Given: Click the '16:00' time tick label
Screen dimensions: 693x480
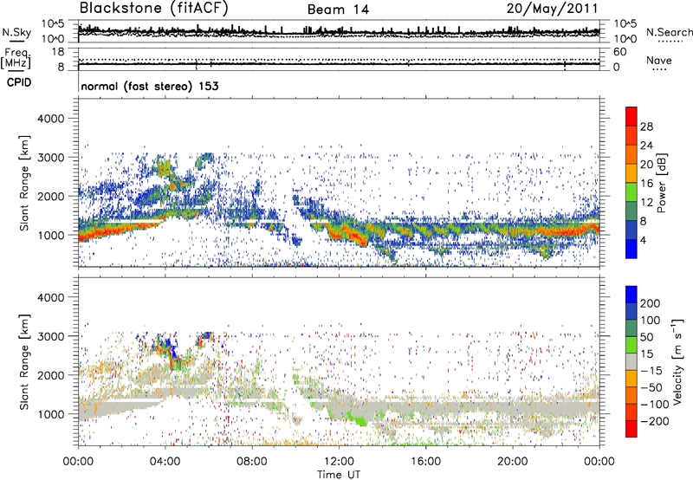Looking at the screenshot, I should coord(425,462).
